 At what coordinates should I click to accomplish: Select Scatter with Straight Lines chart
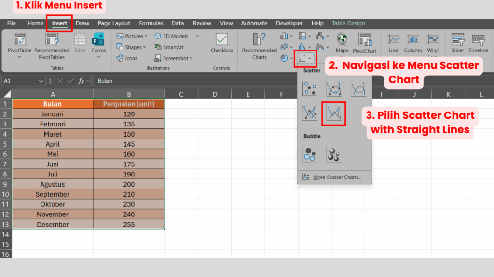pos(333,113)
